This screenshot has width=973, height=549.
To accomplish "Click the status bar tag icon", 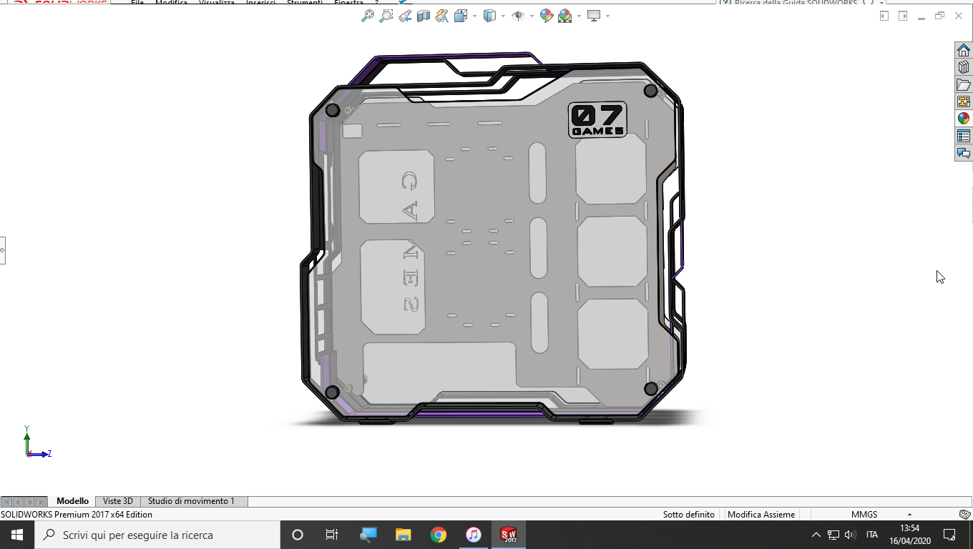I will [964, 515].
